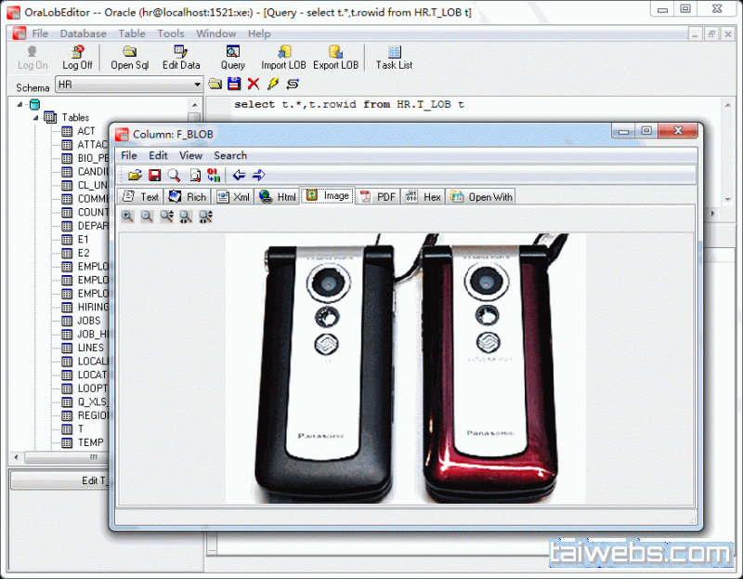Collapse the Tables tree node
Viewport: 743px width, 579px height.
36,118
